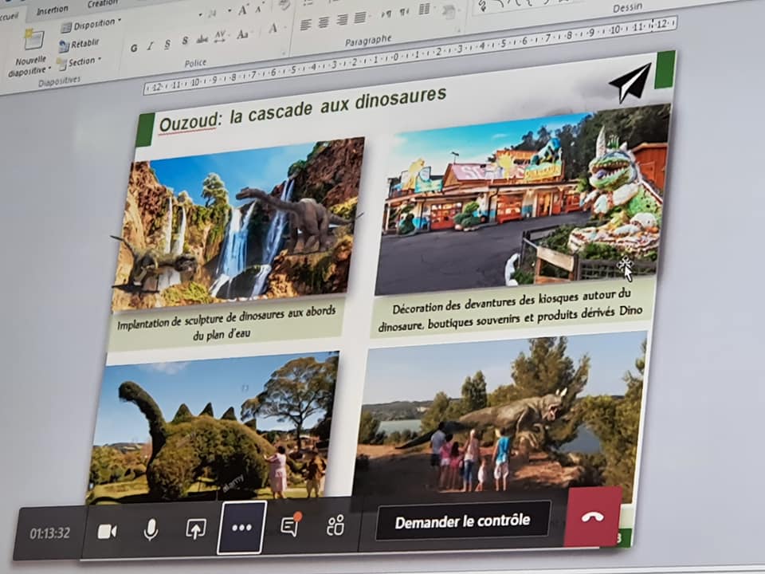Click Demander le contrôle button
765x574 pixels.
coord(462,521)
